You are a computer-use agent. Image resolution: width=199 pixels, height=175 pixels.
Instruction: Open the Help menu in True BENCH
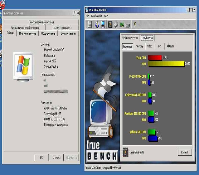106,16
